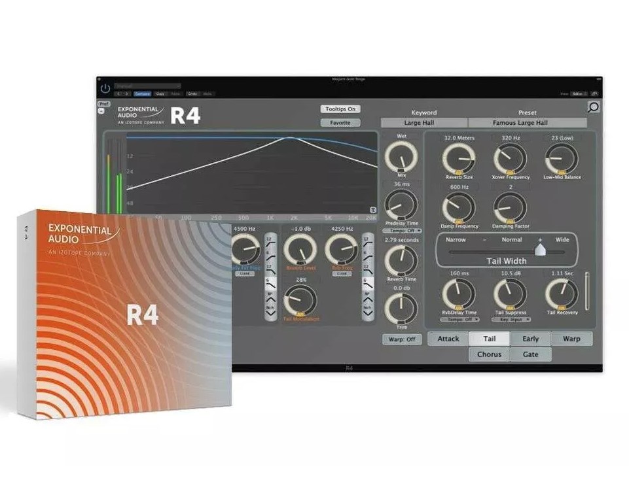Toggle the Favorite button
This screenshot has height=493, width=629.
pyautogui.click(x=340, y=123)
